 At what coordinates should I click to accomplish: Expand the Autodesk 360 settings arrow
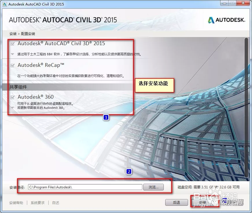[x=12, y=108]
